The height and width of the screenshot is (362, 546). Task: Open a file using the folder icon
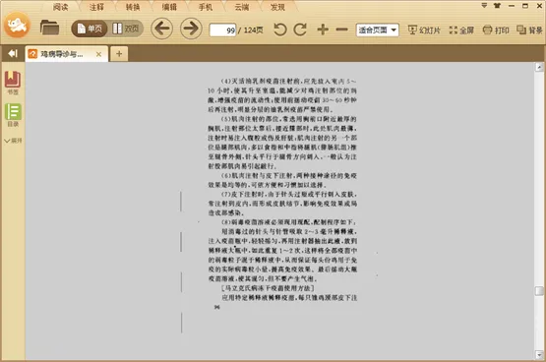(x=49, y=28)
